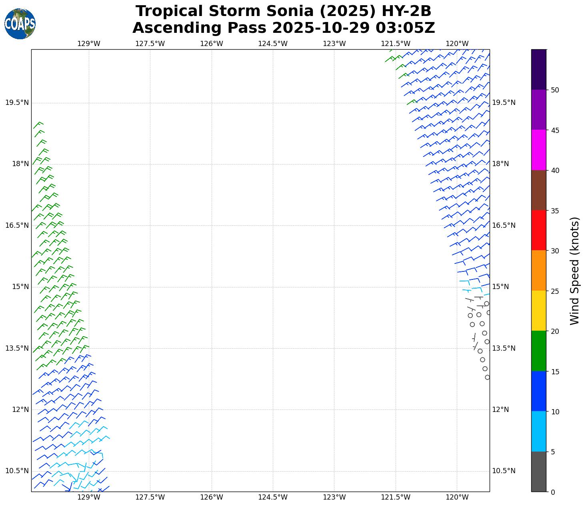
Task: Click the 50 tick label on colorbar
Action: (x=554, y=90)
